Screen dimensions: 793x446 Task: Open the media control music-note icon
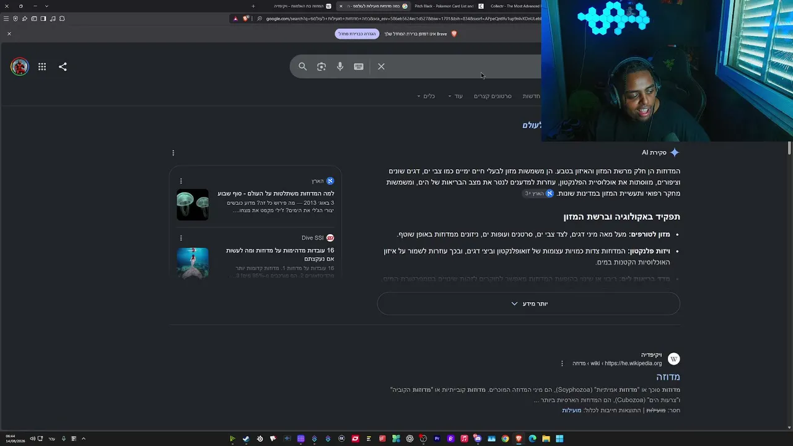(53, 19)
